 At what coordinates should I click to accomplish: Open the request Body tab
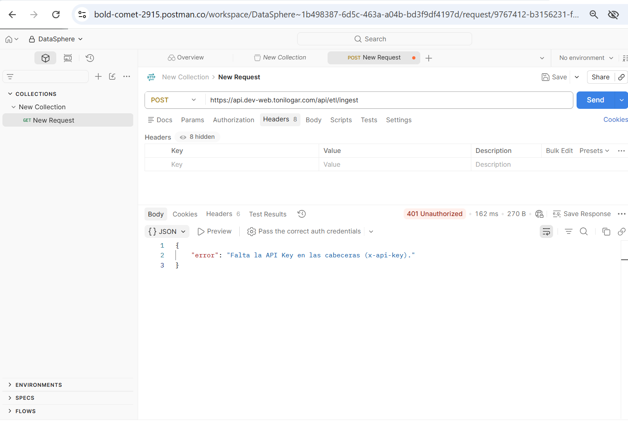coord(313,120)
